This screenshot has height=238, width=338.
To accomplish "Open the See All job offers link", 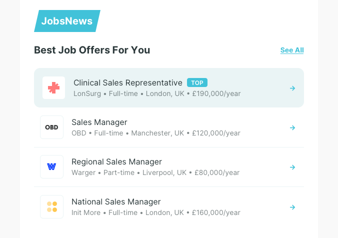I will point(292,50).
